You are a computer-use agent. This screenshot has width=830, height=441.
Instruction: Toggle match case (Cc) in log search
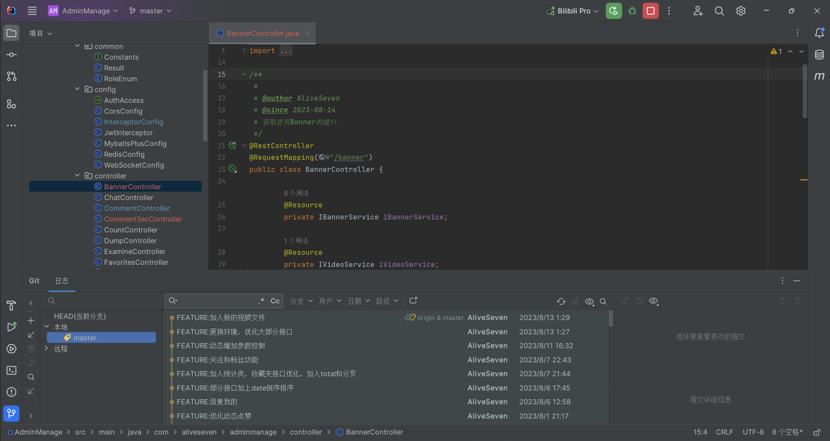(x=275, y=301)
